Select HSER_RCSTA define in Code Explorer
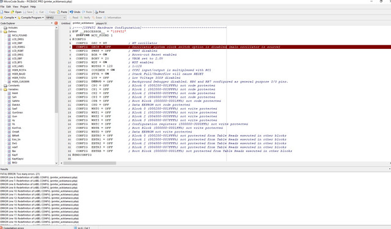This screenshot has height=229, width=391. click(x=17, y=70)
